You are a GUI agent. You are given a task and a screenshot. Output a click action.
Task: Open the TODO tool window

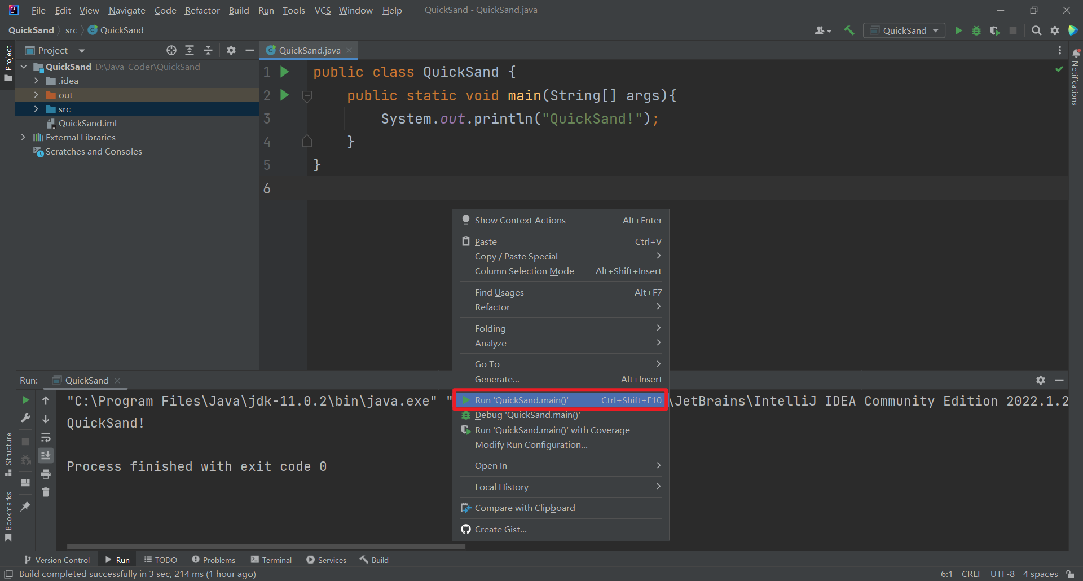[x=161, y=560]
